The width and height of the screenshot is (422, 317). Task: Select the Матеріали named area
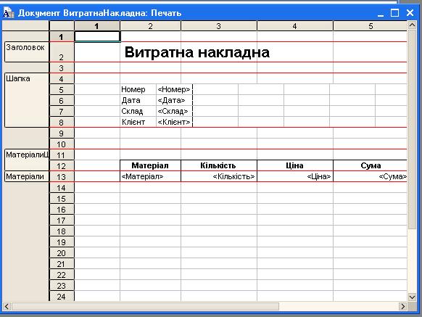[x=27, y=176]
